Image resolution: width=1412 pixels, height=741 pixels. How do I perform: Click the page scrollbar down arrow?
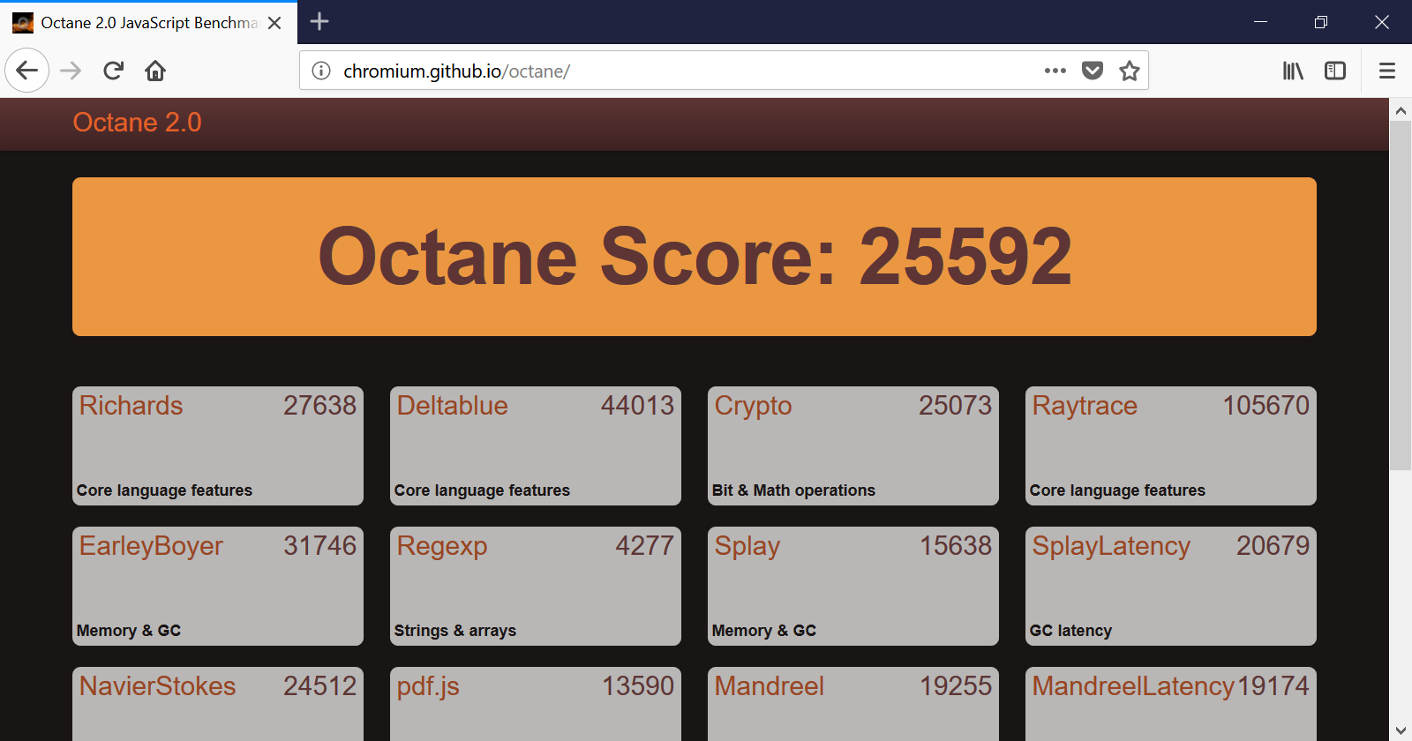tap(1401, 730)
